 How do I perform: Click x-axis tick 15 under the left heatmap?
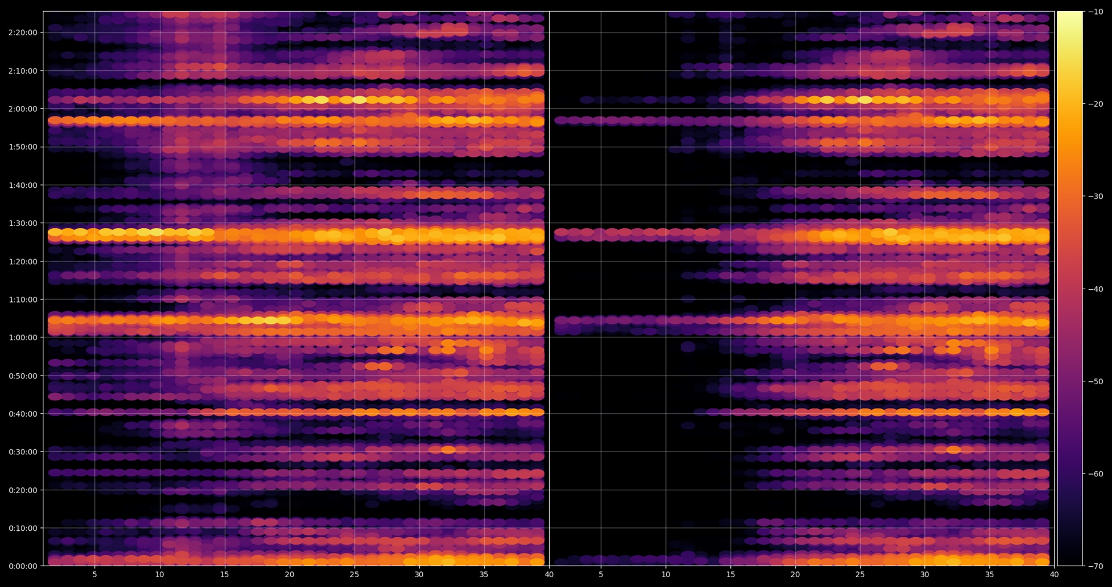click(224, 574)
